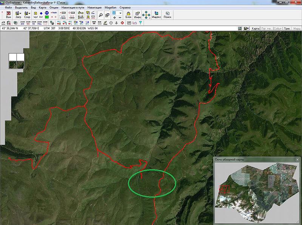This screenshot has height=225, width=302.
Task: Click the WGS 84 datum text
Action: [x=92, y=28]
